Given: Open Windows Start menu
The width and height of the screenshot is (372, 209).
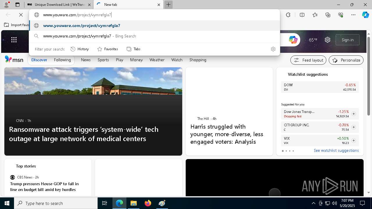Looking at the screenshot, I should tap(7, 203).
